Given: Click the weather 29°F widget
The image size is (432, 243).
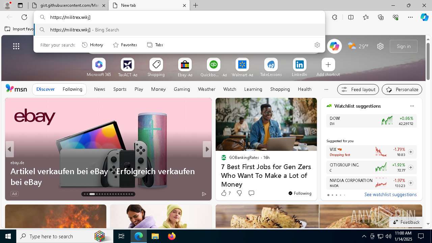Looking at the screenshot, I should 358,46.
